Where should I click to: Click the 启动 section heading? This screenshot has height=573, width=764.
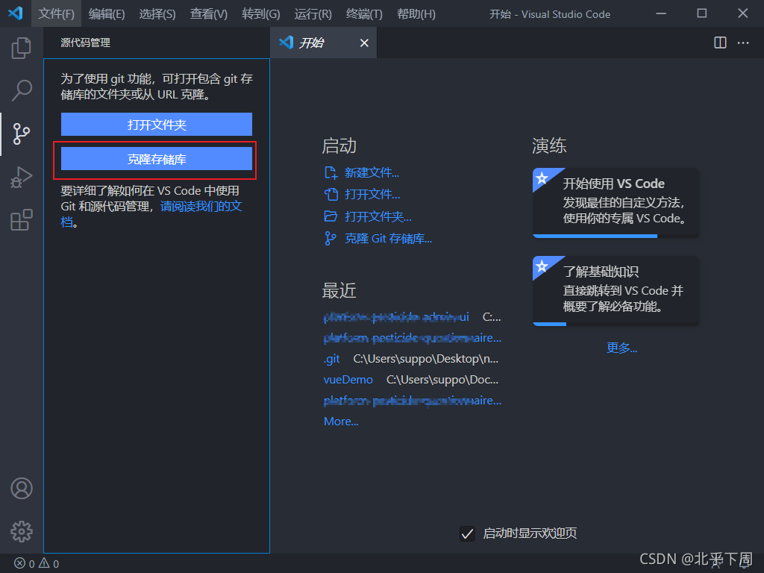pos(339,145)
